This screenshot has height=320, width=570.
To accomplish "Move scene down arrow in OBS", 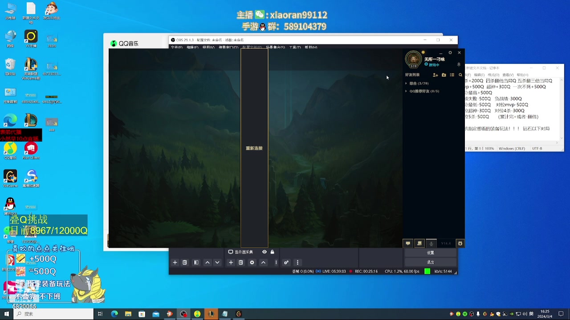I will tap(217, 263).
